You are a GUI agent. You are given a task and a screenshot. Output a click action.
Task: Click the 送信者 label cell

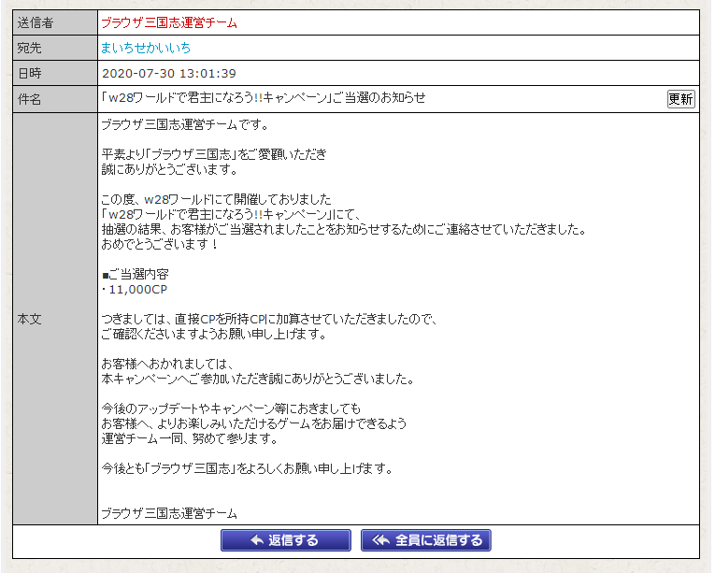point(55,22)
